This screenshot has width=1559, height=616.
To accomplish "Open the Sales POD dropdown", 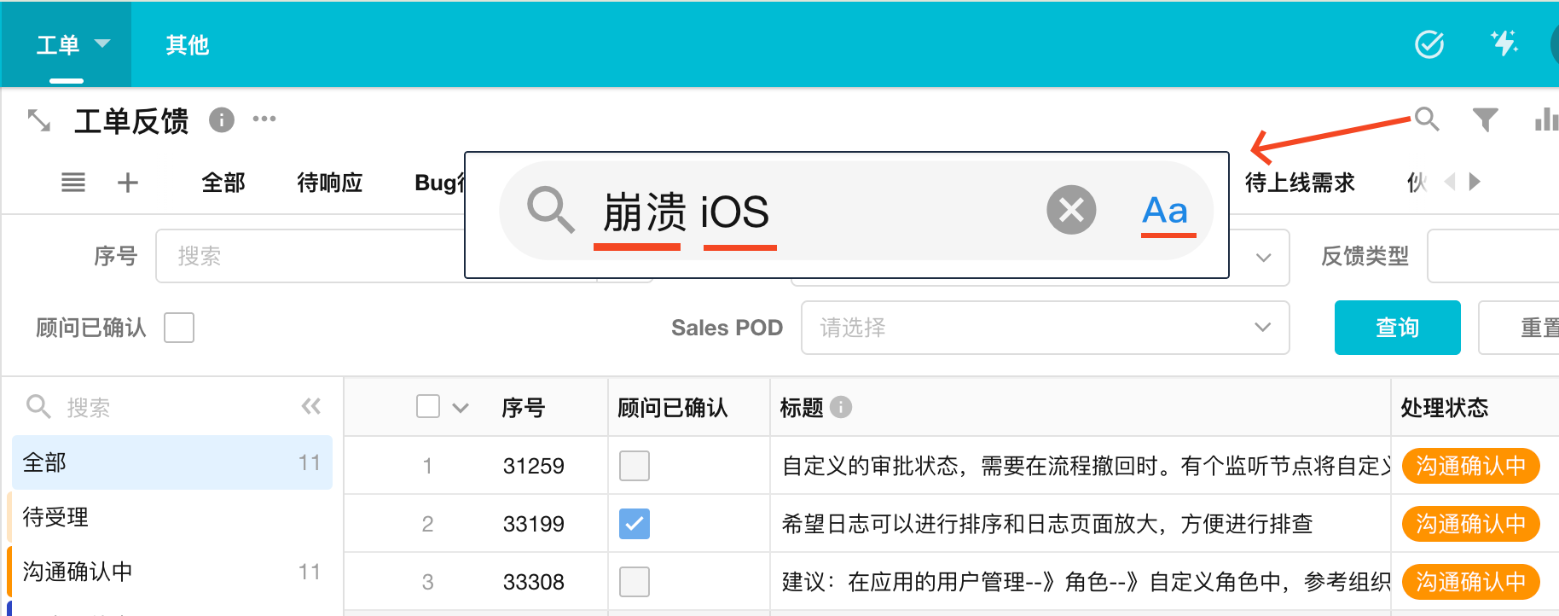I will click(1045, 328).
